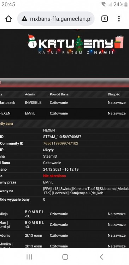Expand the Adonis ban row by 2k13 eonn
This screenshot has height=265, width=129.
pos(64,235)
